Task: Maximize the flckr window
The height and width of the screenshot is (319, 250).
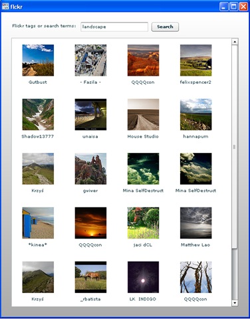Action: (233, 7)
